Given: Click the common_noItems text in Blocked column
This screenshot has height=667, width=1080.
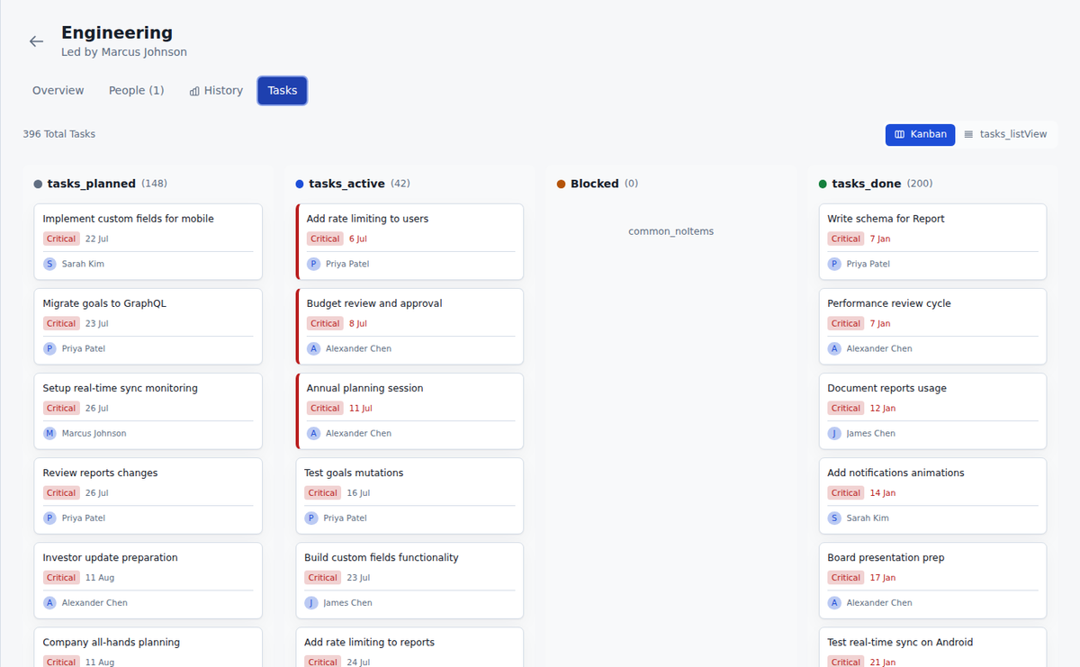Looking at the screenshot, I should point(671,231).
